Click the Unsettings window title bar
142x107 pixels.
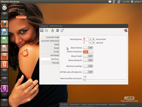coord(84,26)
